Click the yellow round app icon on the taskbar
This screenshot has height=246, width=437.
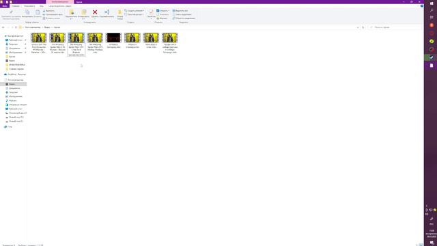[x=432, y=41]
